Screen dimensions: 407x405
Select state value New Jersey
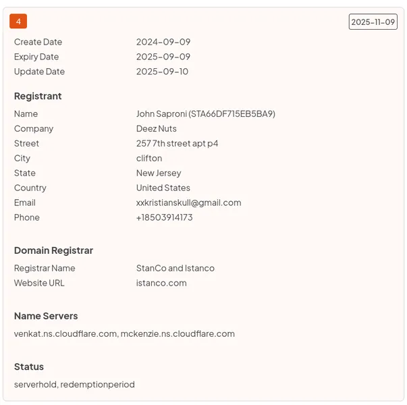(x=159, y=173)
